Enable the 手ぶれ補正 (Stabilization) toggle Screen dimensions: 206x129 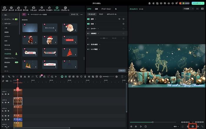tap(89, 45)
